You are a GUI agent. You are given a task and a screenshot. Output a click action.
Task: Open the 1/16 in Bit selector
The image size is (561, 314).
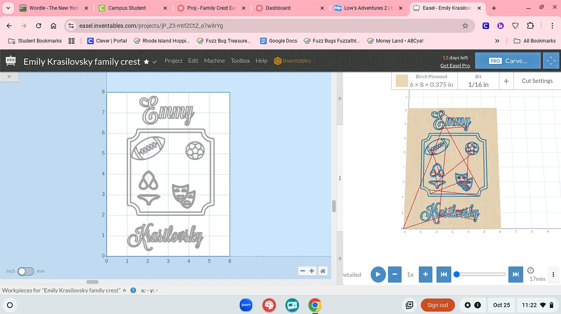coord(478,81)
